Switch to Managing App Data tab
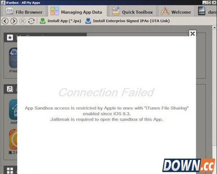 tap(76, 12)
